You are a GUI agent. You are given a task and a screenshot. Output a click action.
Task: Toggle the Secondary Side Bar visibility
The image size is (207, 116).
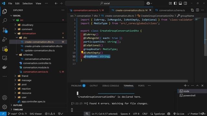tap(185, 3)
